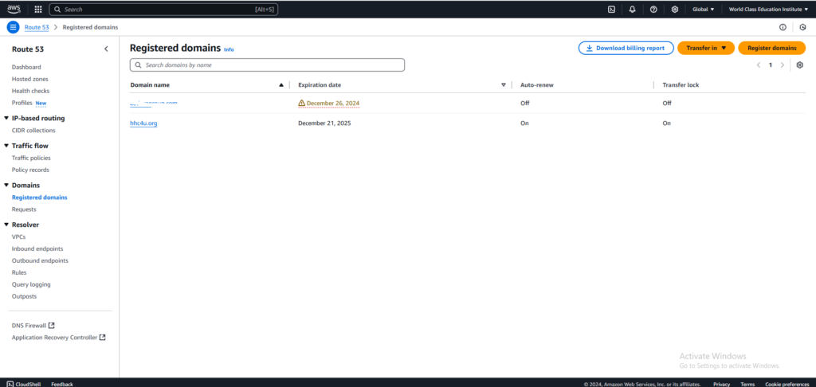Collapse Domains section
The width and height of the screenshot is (816, 387).
click(6, 186)
